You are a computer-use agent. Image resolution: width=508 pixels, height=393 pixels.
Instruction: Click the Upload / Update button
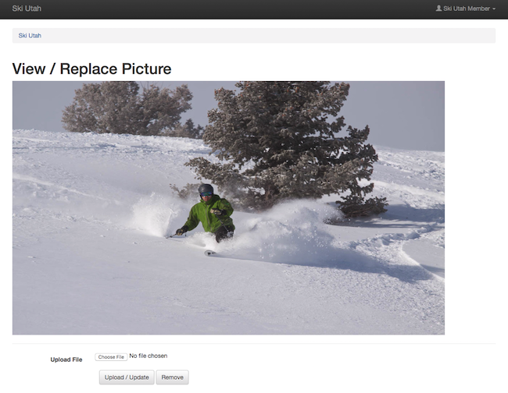[x=127, y=377]
